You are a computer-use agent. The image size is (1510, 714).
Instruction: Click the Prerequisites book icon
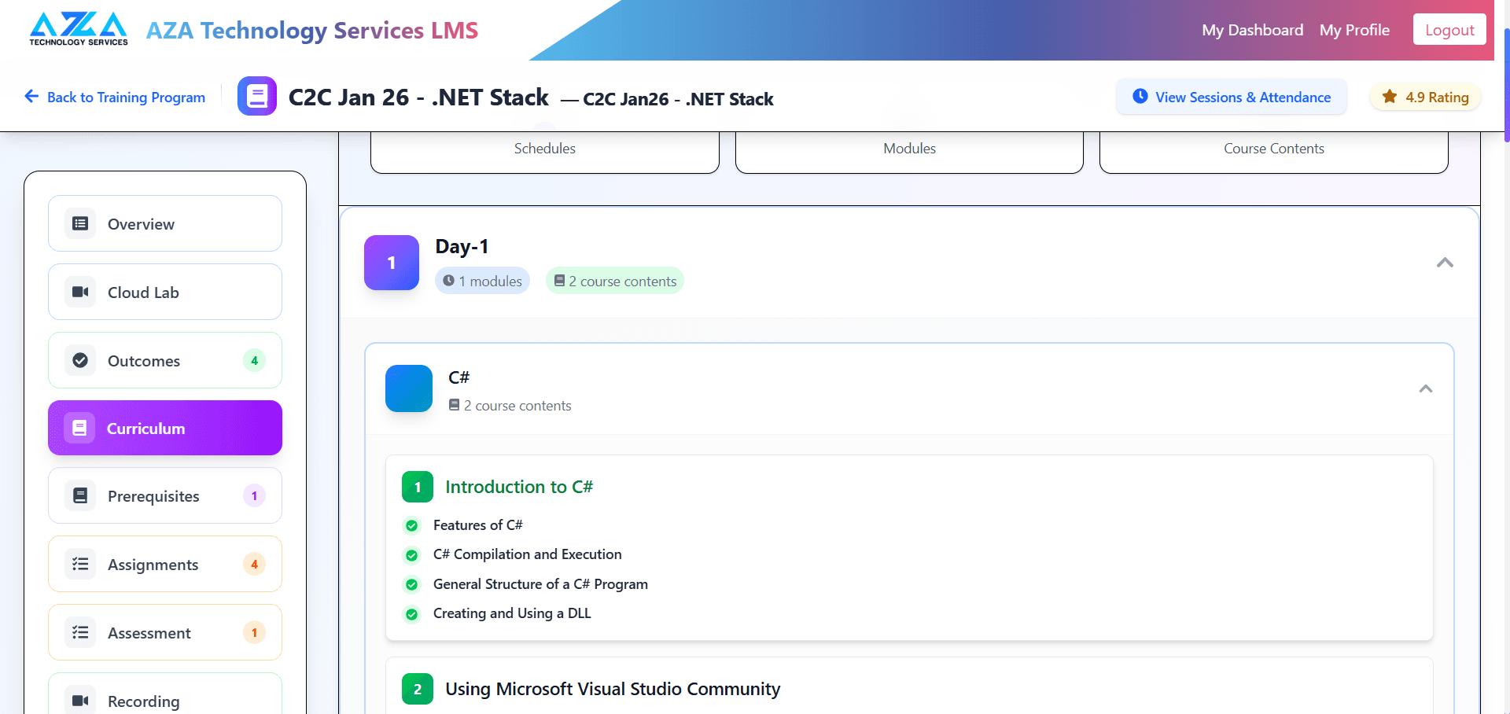pos(80,495)
